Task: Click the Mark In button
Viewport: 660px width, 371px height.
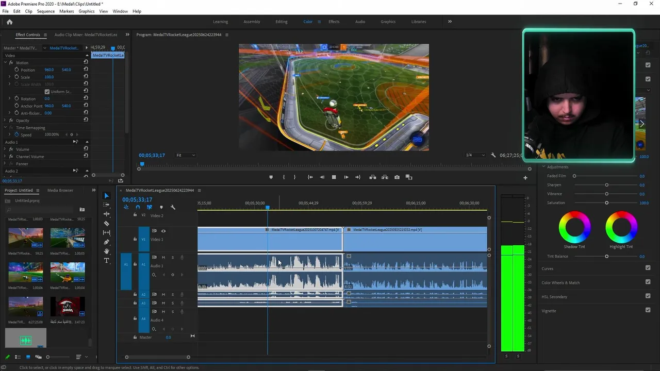Action: tap(284, 177)
